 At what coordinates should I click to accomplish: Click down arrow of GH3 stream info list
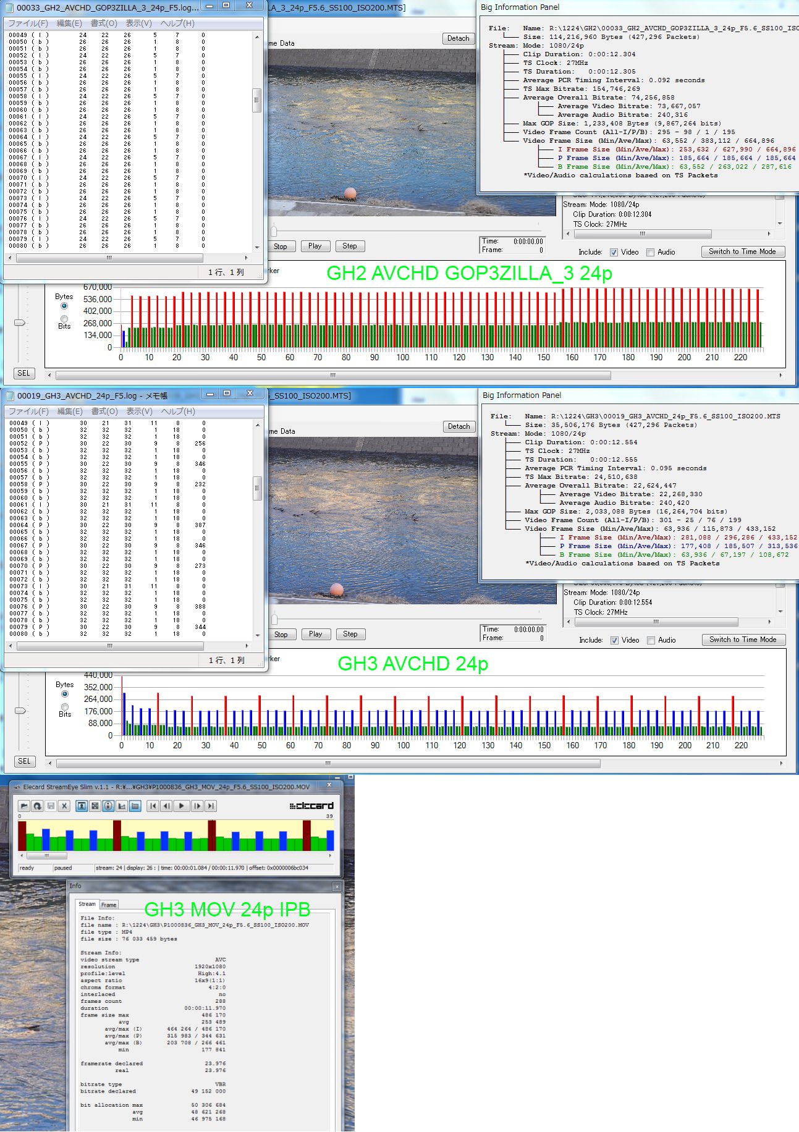click(x=780, y=612)
